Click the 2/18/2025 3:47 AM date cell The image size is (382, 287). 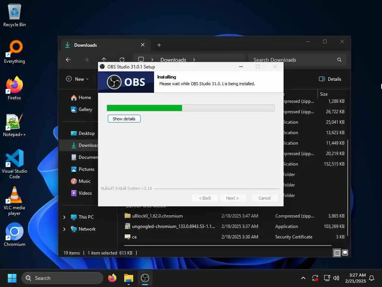click(x=240, y=216)
